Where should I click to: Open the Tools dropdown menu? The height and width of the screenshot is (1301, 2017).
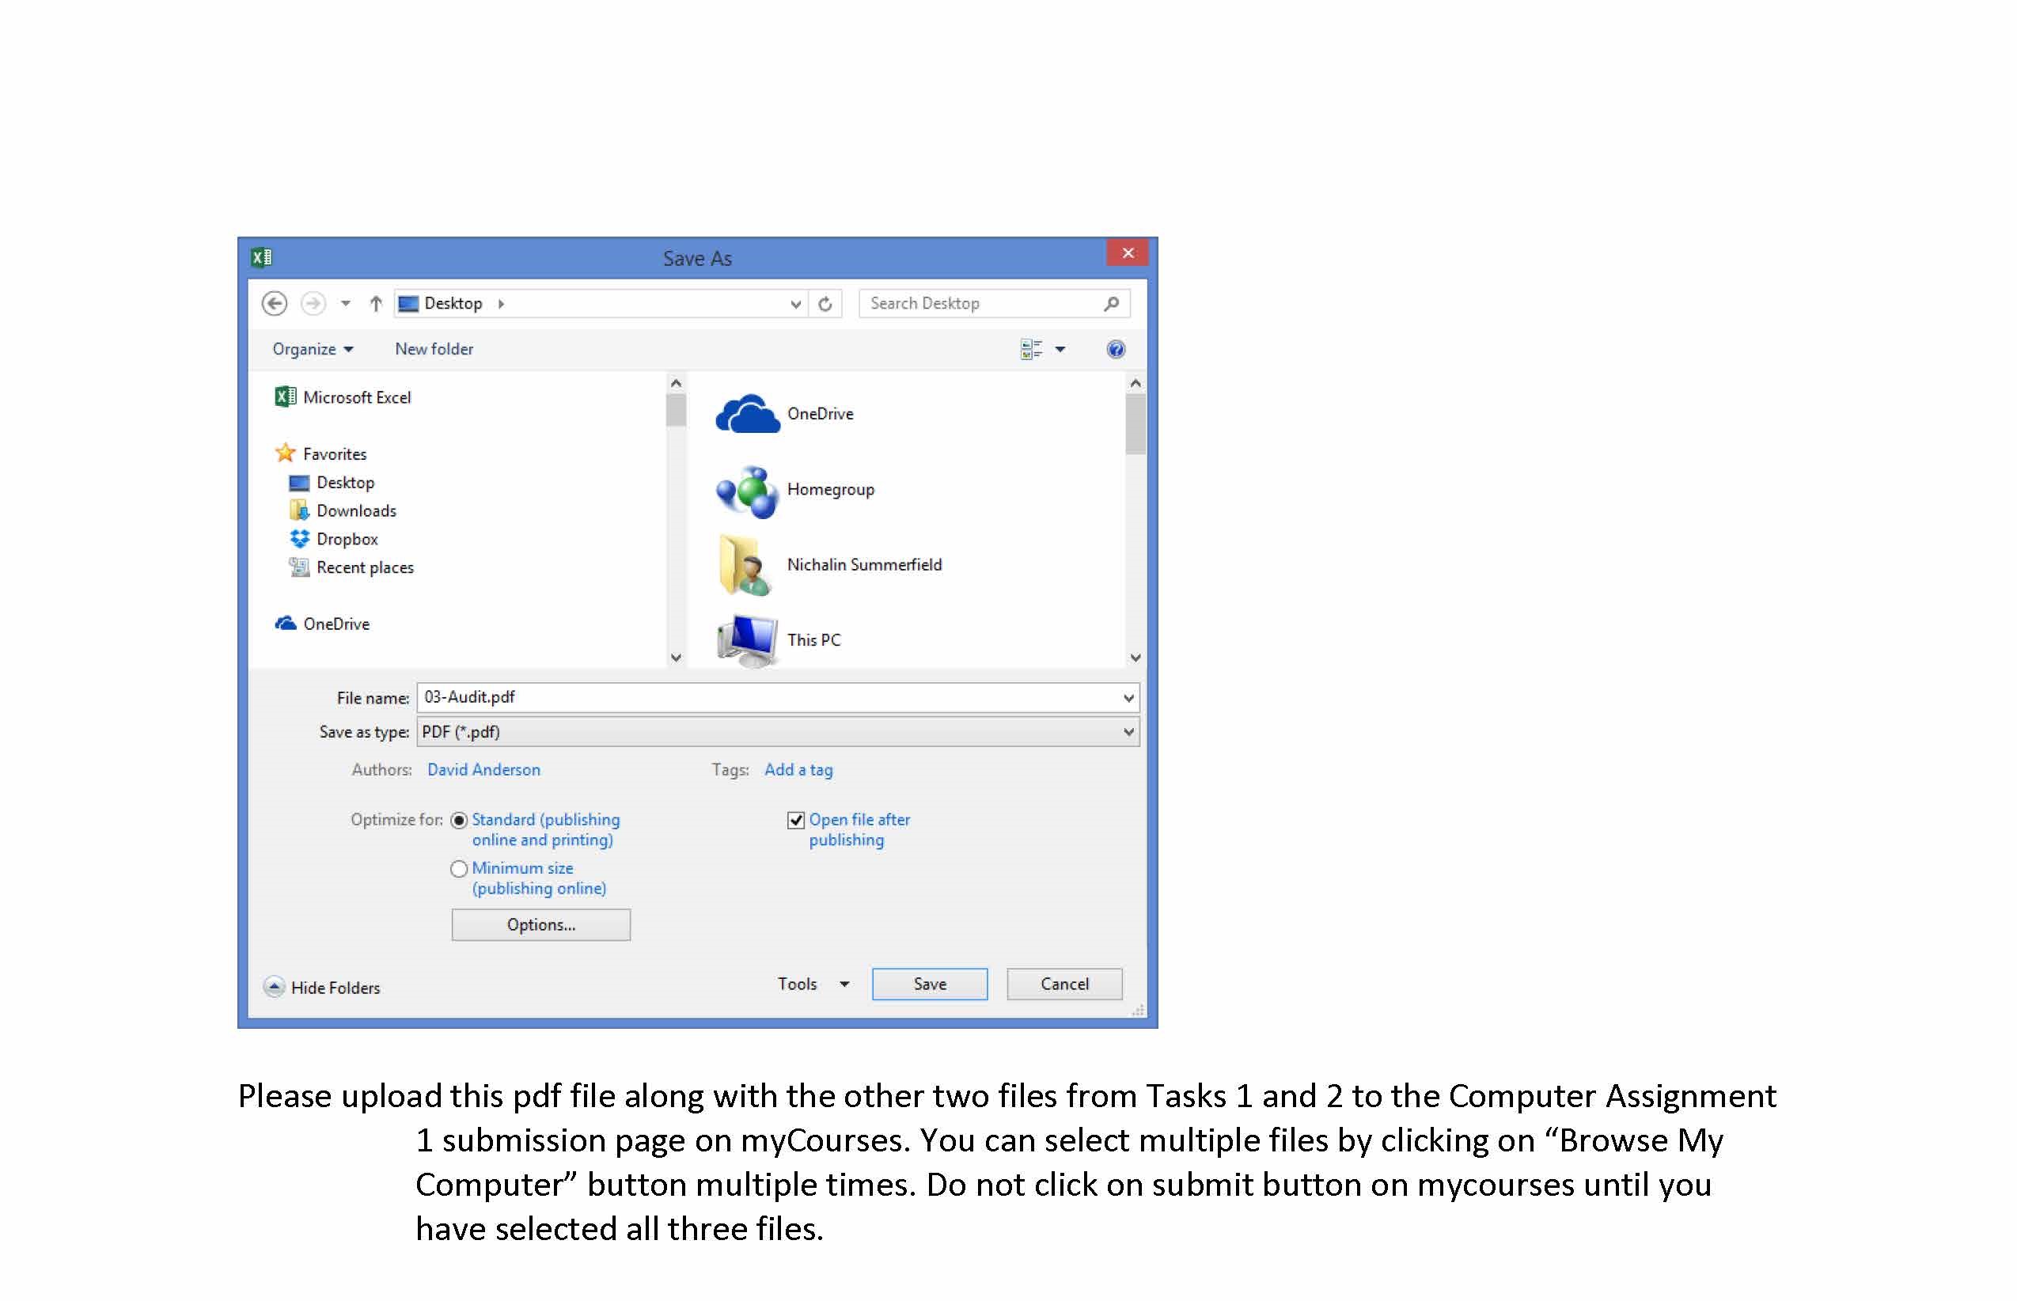click(813, 984)
